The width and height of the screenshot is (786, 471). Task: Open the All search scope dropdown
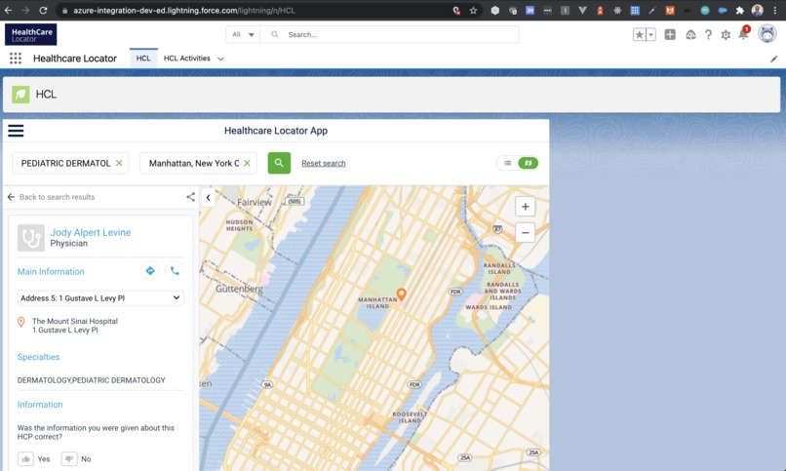243,34
